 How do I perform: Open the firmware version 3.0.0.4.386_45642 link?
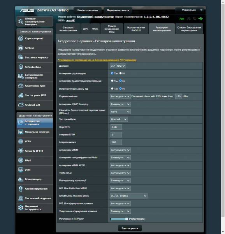click(x=156, y=17)
